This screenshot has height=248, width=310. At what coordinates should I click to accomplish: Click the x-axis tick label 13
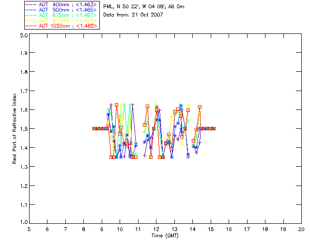[x=174, y=229]
